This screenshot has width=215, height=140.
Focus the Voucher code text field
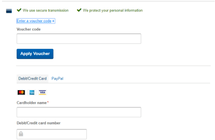79,39
